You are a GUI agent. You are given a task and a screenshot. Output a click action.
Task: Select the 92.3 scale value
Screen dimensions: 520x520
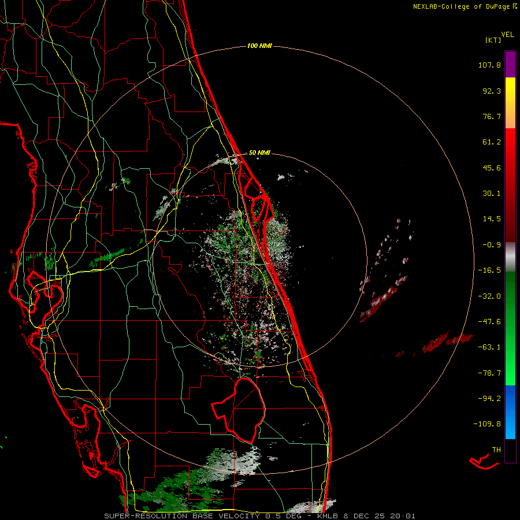coord(492,91)
